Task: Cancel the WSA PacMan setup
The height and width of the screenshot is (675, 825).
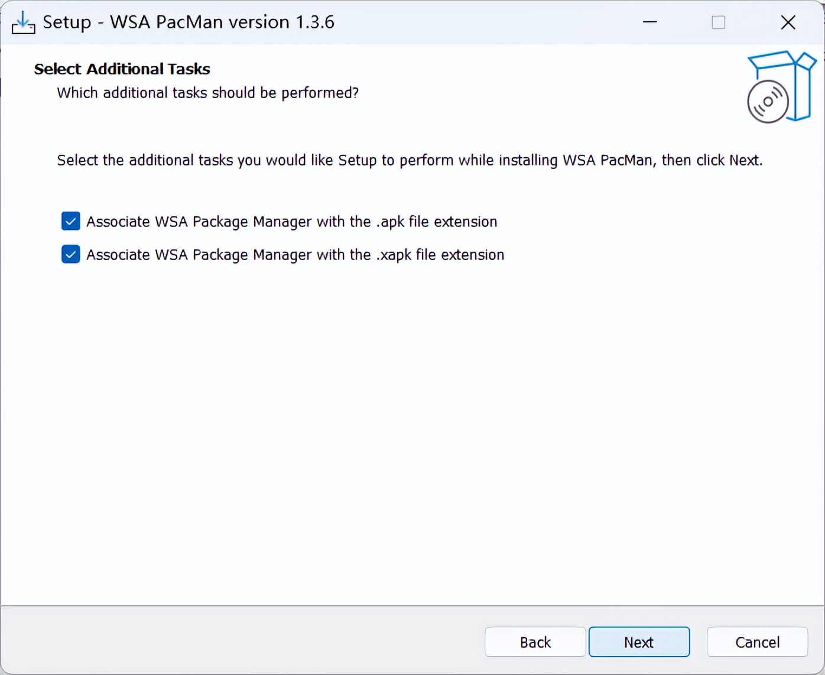Action: pos(757,642)
